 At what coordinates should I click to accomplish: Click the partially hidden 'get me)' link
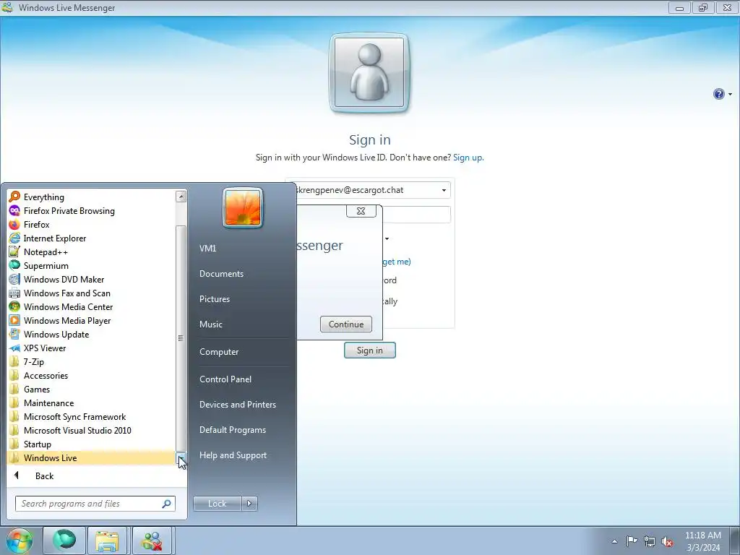397,262
